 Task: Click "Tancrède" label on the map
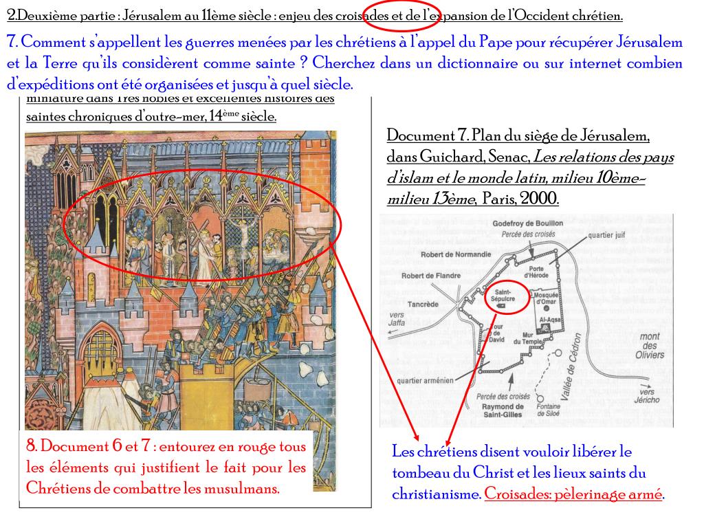click(423, 305)
